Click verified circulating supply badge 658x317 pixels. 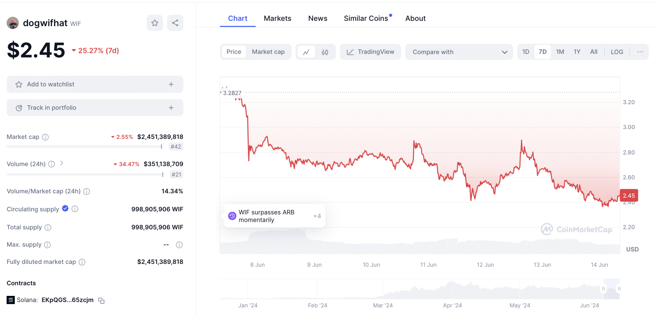click(x=65, y=209)
